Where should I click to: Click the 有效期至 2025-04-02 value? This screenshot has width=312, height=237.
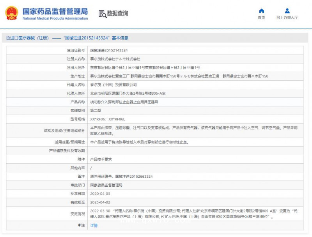point(100,202)
